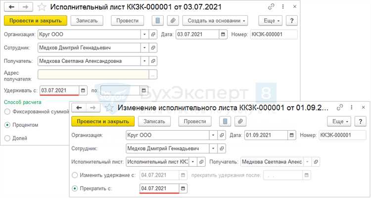The image size is (371, 198).
Task: Click Провести in Изменение window
Action: click(195, 121)
